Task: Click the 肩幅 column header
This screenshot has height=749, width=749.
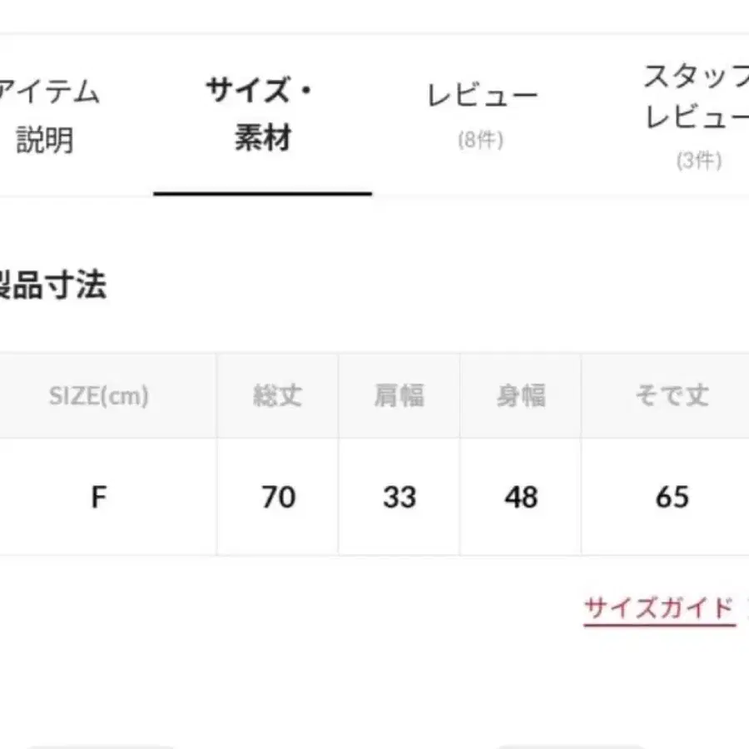Action: [399, 395]
